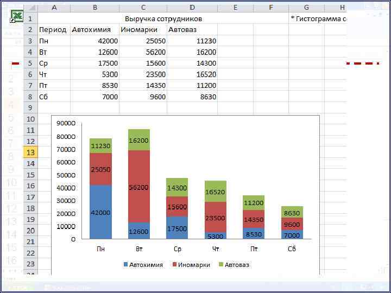The width and height of the screenshot is (391, 293).
Task: Click the red 9600 chart segment
Action: 292,224
